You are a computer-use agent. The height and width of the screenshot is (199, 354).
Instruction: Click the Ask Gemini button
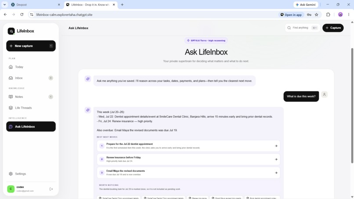pos(306,4)
